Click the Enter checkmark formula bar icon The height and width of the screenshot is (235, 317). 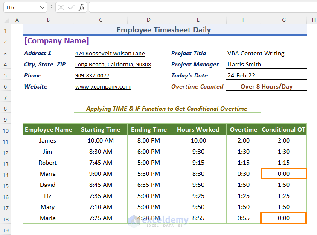click(71, 8)
